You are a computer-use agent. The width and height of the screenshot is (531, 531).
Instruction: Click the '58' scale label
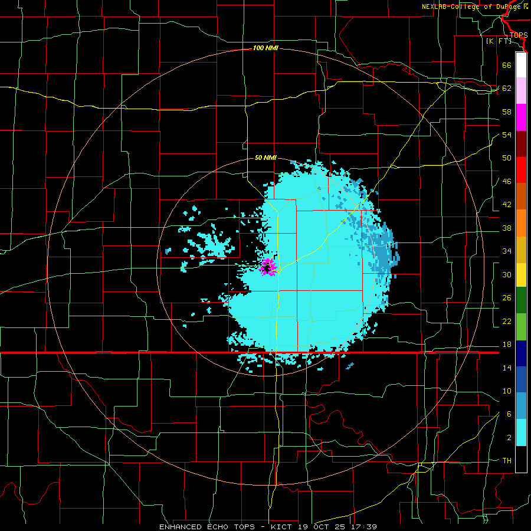(x=507, y=112)
